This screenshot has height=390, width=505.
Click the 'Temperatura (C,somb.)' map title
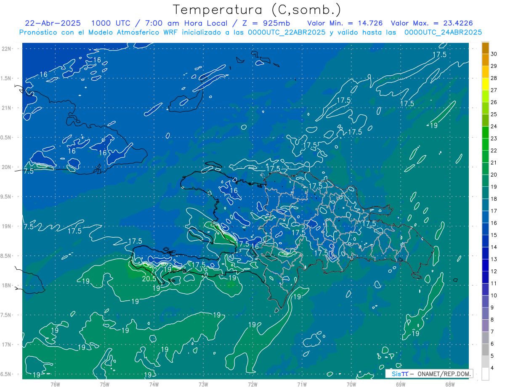pos(258,10)
